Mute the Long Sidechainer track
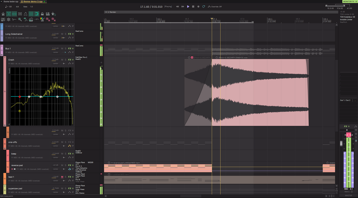Image resolution: width=358 pixels, height=198 pixels. pyautogui.click(x=62, y=34)
